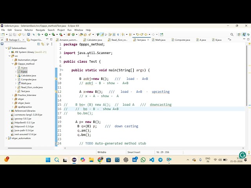The height and width of the screenshot is (188, 251).
Task: Open the Telegram app in the taskbar
Action: pyautogui.click(x=160, y=160)
